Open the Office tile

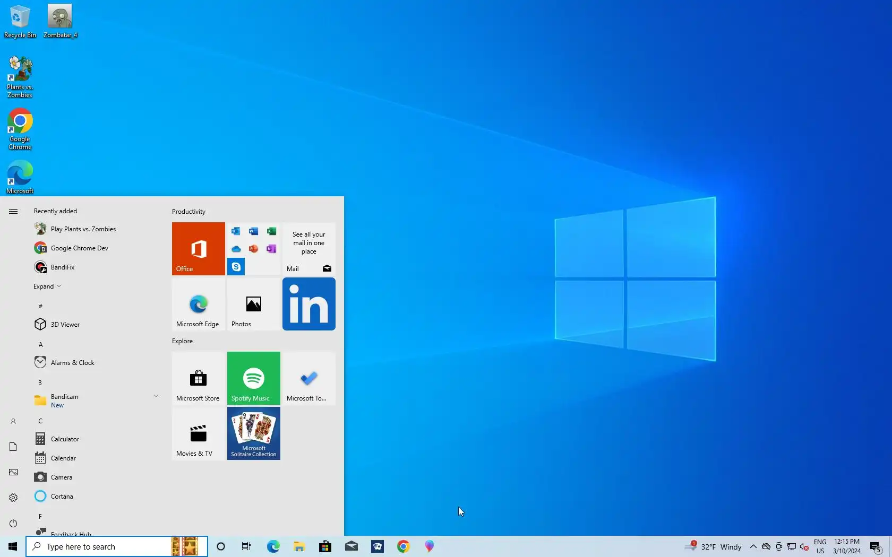click(199, 249)
